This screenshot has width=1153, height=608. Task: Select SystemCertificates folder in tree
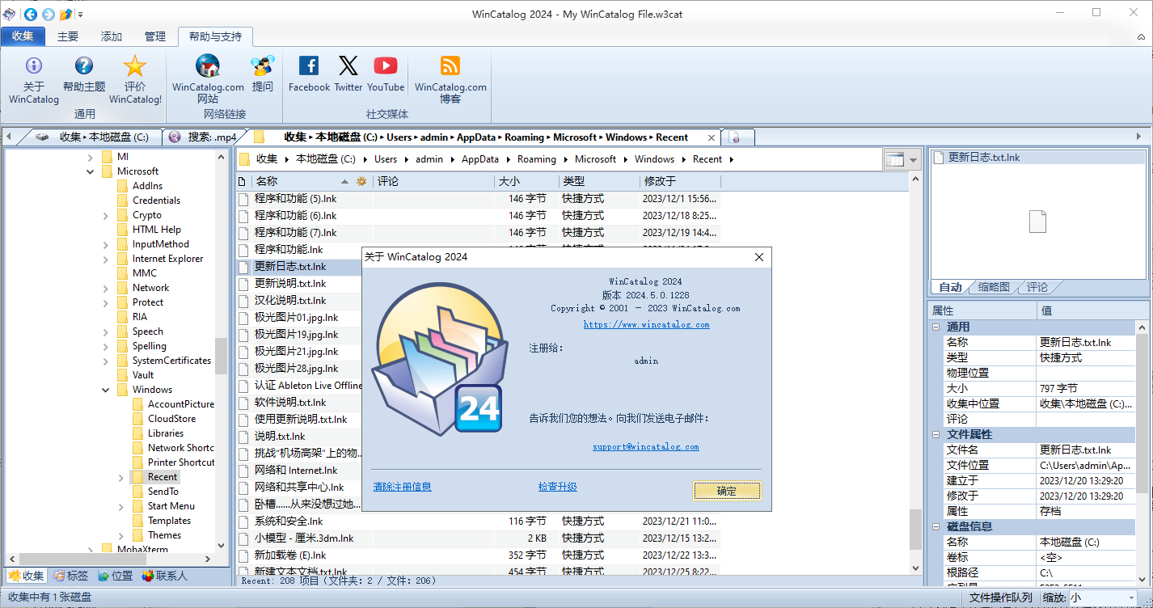171,361
